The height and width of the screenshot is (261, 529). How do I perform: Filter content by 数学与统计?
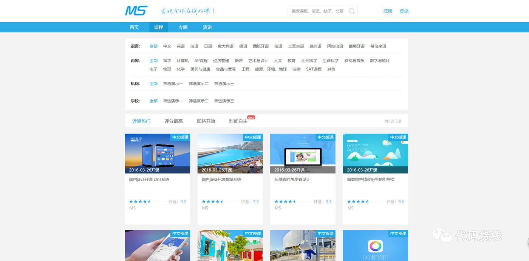coord(380,60)
